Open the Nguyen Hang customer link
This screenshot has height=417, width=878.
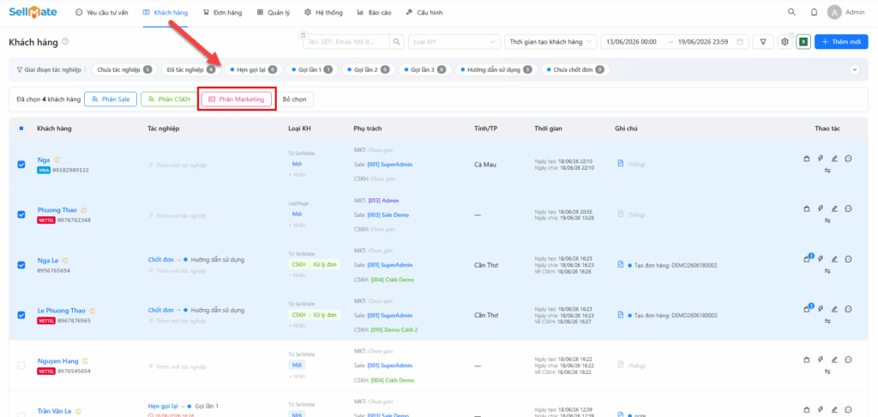[x=57, y=361]
